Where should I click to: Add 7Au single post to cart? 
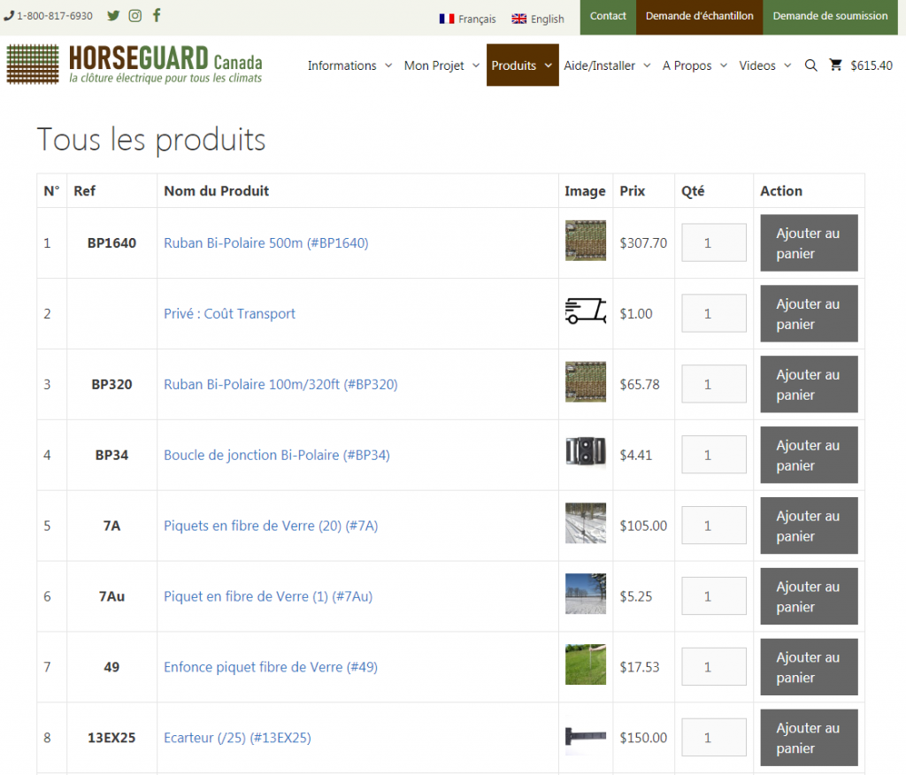[809, 595]
